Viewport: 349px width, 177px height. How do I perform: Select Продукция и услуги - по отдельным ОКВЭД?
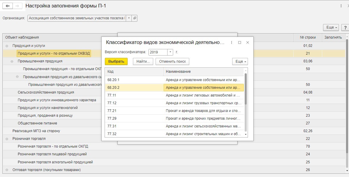54,53
